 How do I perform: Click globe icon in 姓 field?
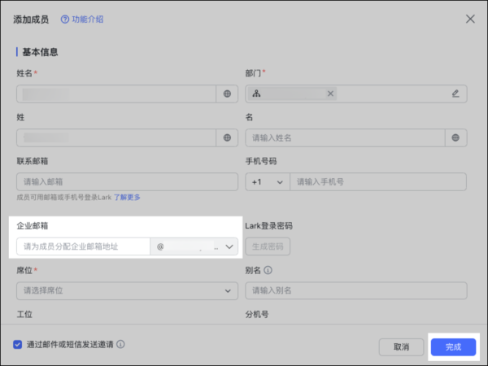point(227,138)
